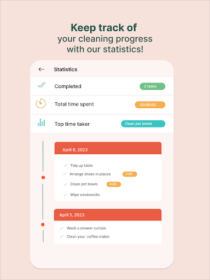
Task: Click the double checkmark Completed icon
Action: (x=42, y=85)
